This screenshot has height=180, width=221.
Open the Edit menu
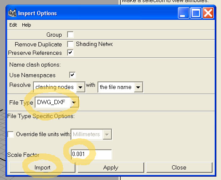[13, 25]
